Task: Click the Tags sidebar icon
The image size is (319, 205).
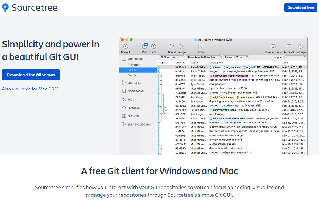Action: [124, 99]
